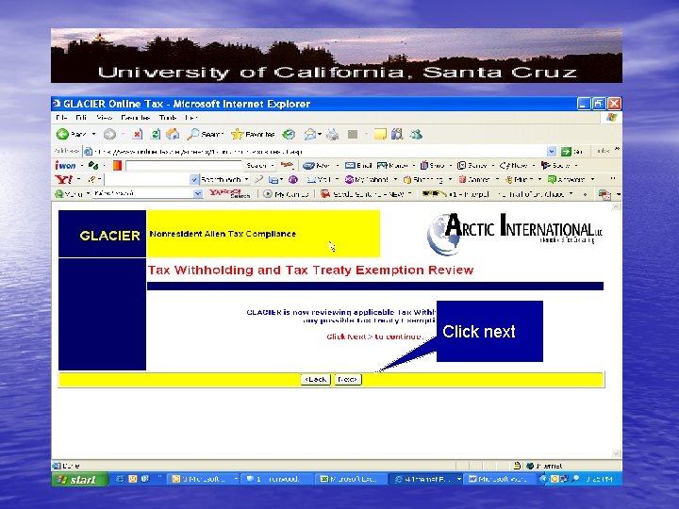This screenshot has height=509, width=679.
Task: Click the Mail envelope icon
Action: point(309,135)
